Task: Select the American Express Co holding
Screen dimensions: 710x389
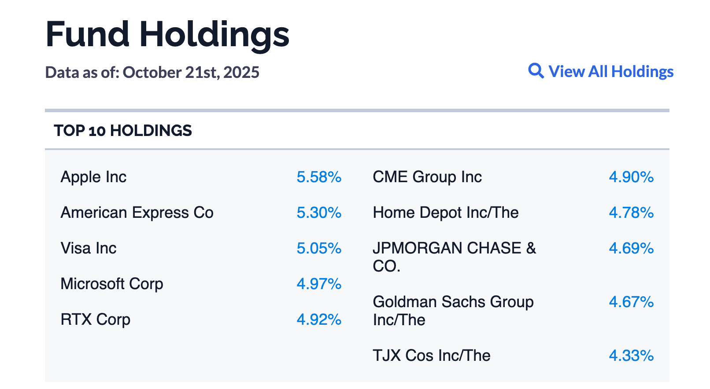Action: point(137,213)
